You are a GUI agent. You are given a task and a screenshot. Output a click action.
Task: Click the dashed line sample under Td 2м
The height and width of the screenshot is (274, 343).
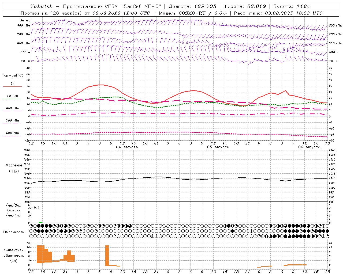pos(12,99)
